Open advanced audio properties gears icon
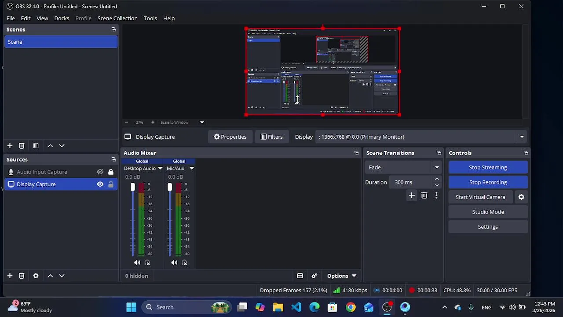Image resolution: width=563 pixels, height=317 pixels. (314, 276)
